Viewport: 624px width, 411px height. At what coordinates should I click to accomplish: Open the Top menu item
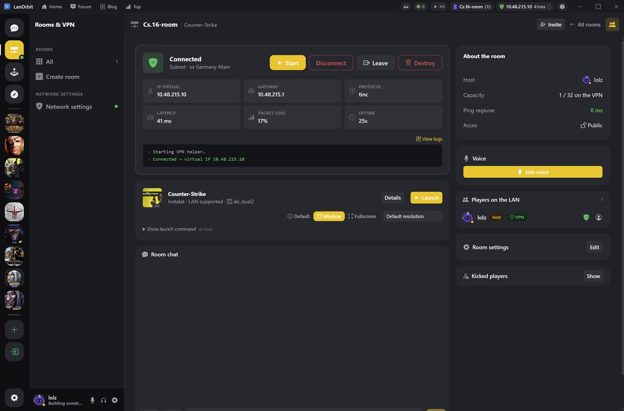[x=134, y=7]
